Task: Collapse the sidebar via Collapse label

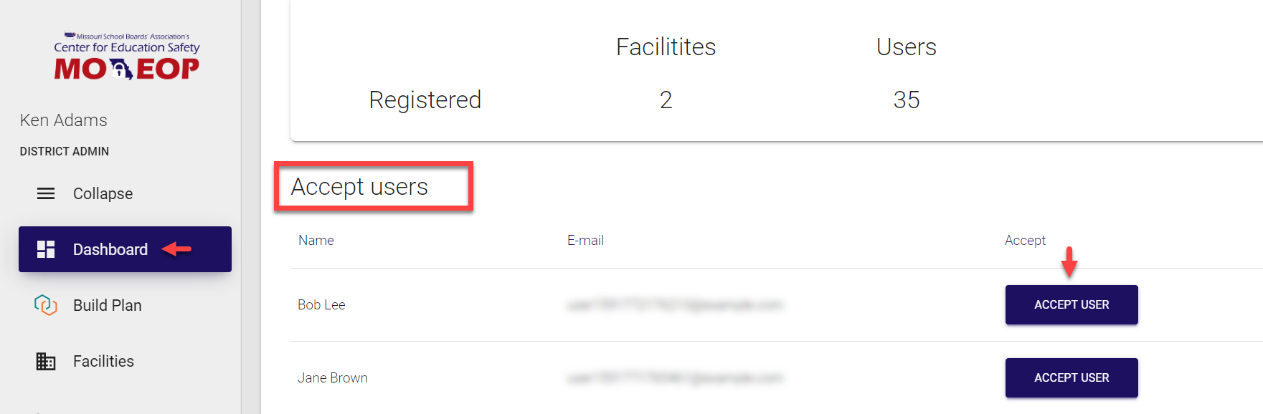Action: point(103,193)
